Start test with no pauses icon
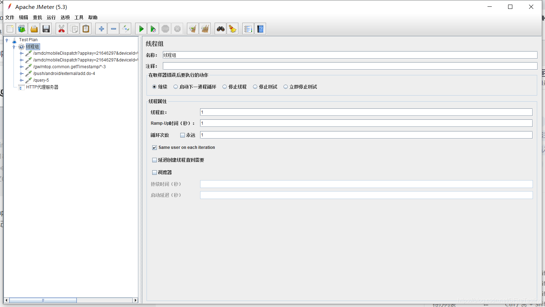The width and height of the screenshot is (545, 307). [x=153, y=29]
